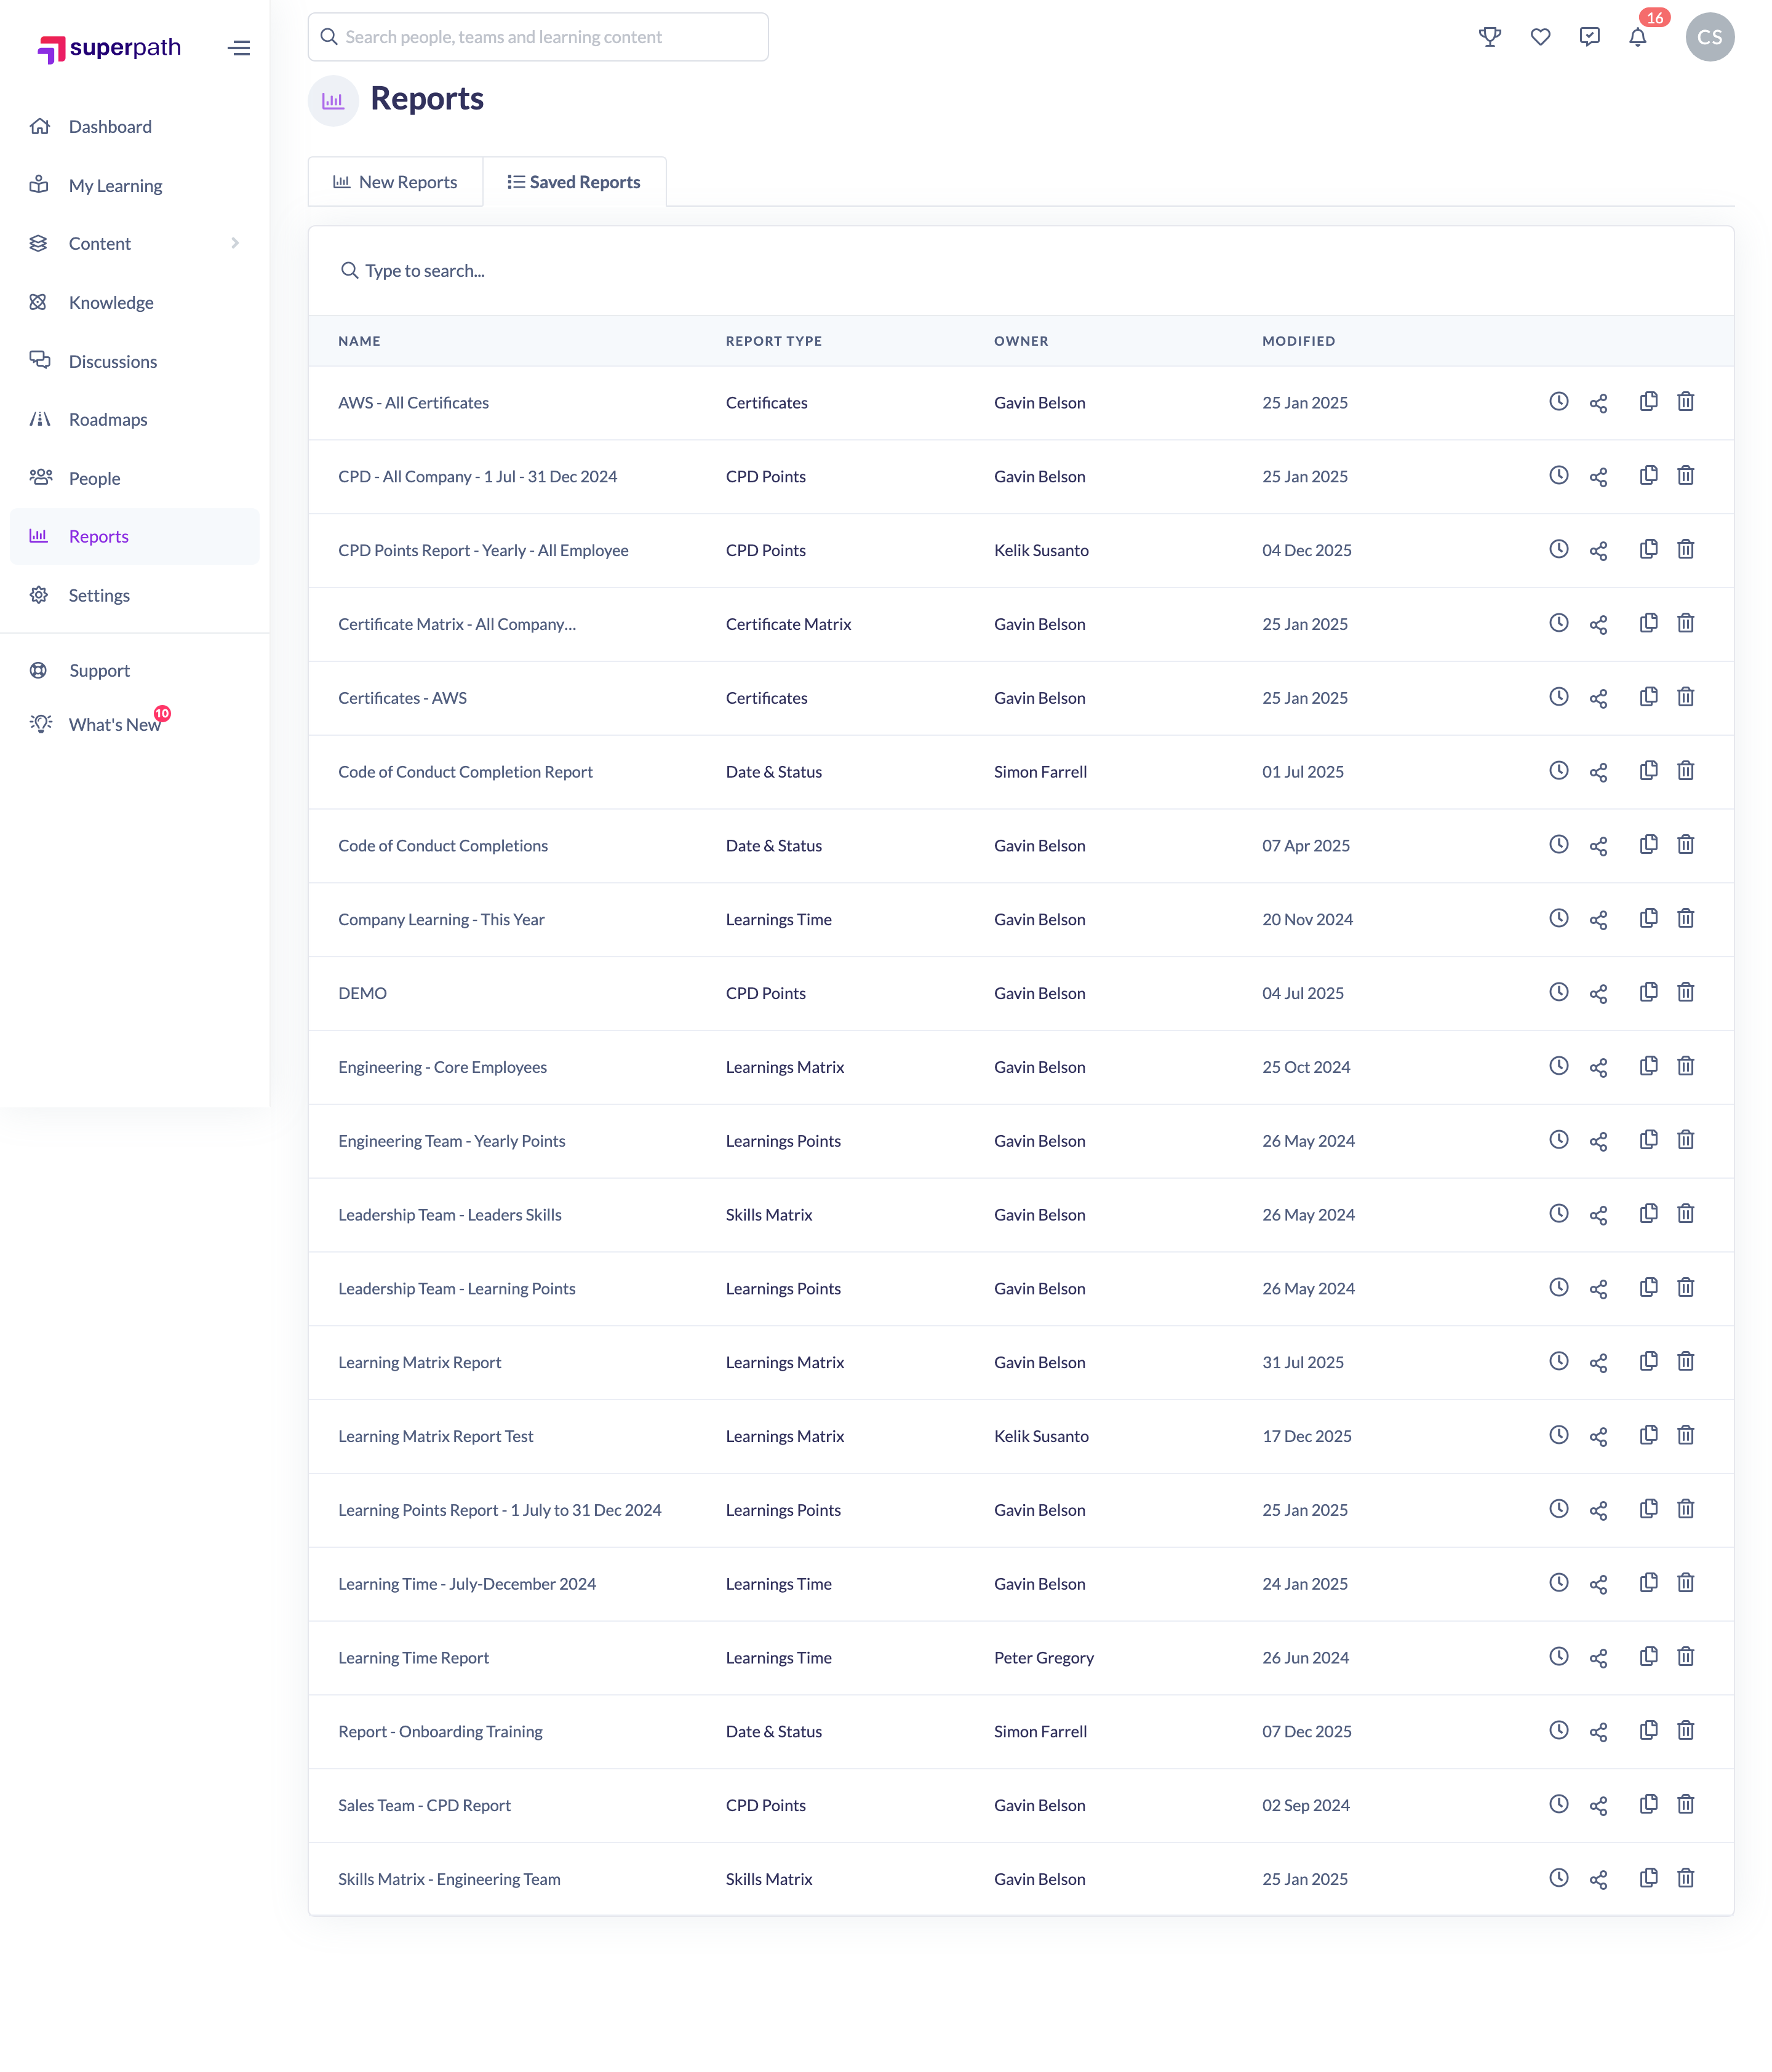This screenshot has height=2072, width=1772.
Task: Sort by the Modified column header
Action: [1298, 341]
